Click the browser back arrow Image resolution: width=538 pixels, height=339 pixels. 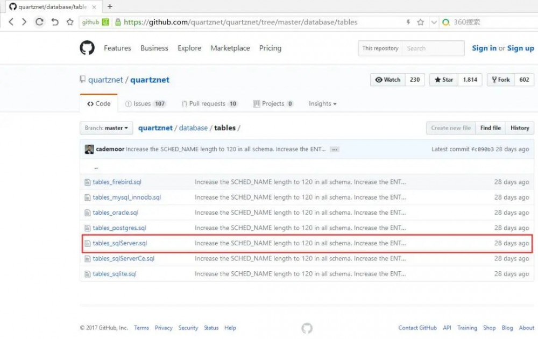10,22
